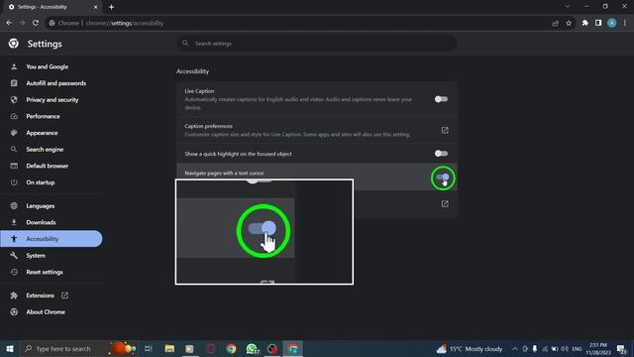Open WhatsApp from the taskbar

click(252, 348)
